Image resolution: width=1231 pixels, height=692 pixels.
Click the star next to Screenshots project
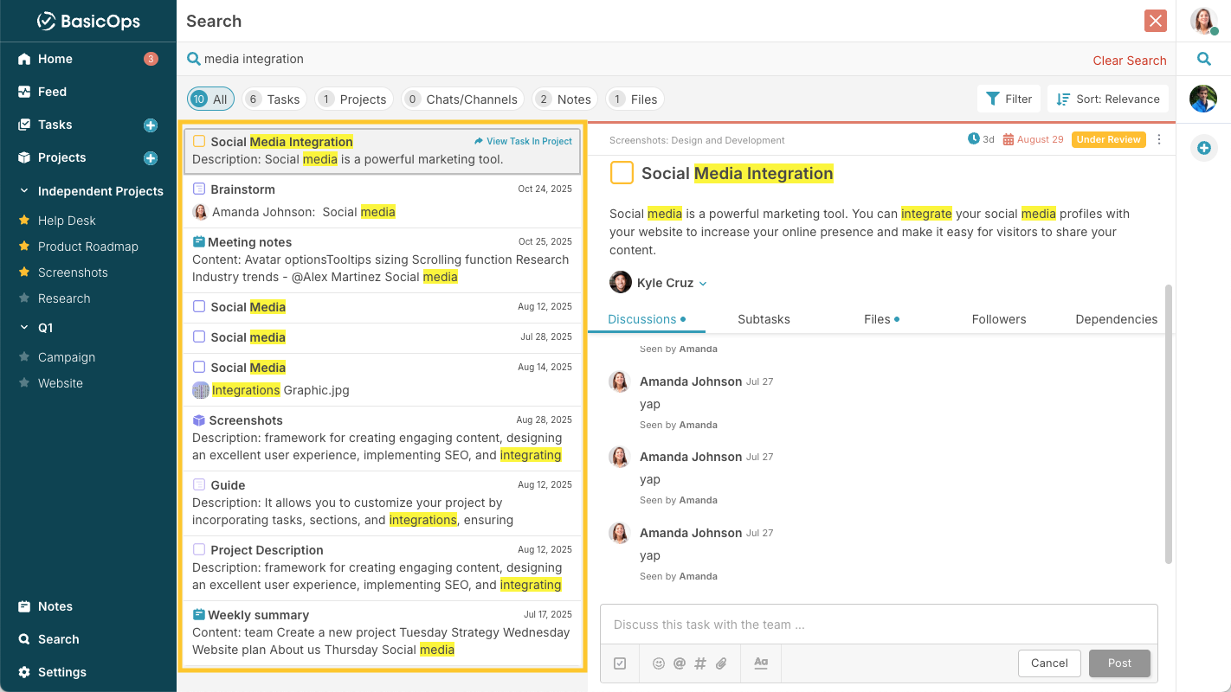pos(24,272)
